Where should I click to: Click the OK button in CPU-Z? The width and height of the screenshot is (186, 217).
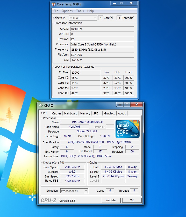point(132,200)
